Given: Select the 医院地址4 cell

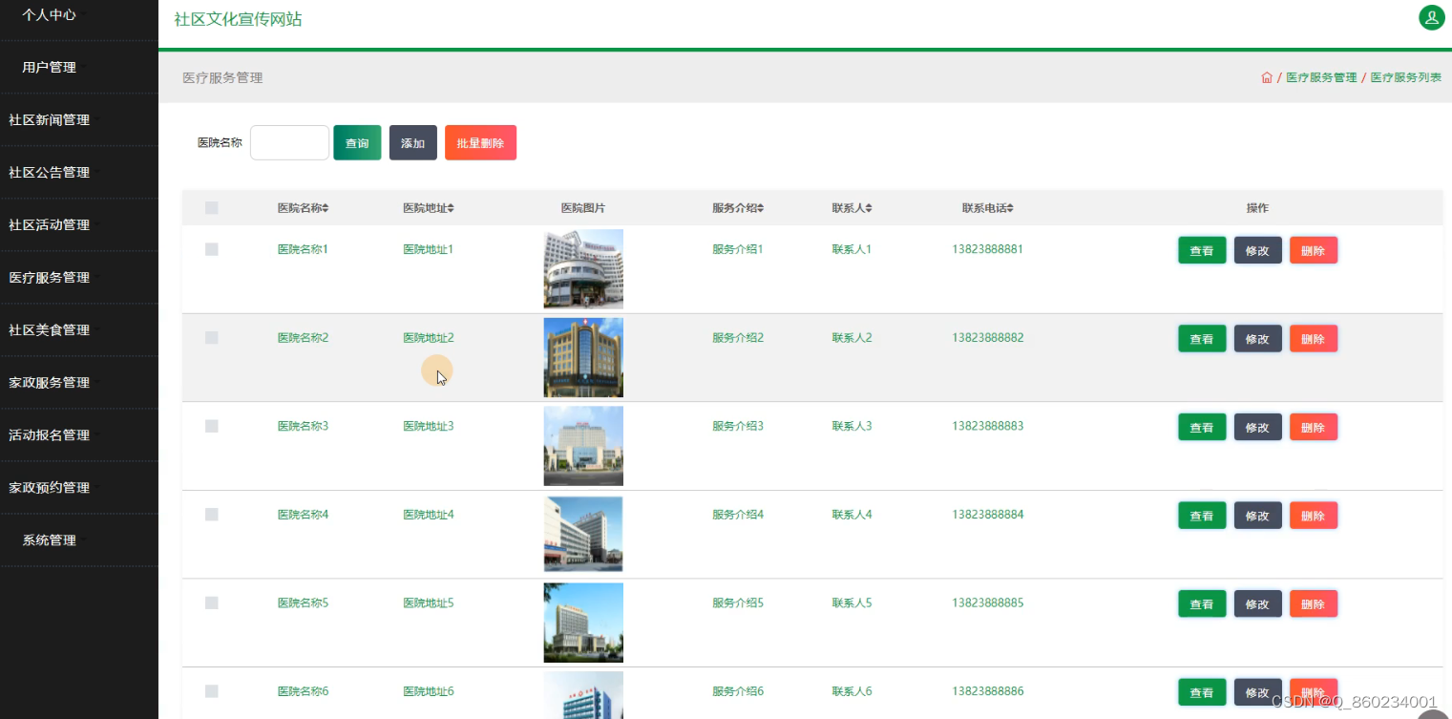Looking at the screenshot, I should point(429,515).
